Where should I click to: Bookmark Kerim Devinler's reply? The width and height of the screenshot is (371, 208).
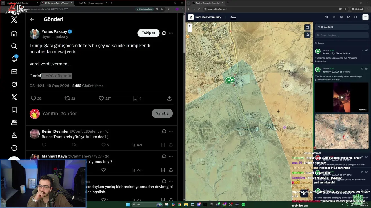point(163,145)
